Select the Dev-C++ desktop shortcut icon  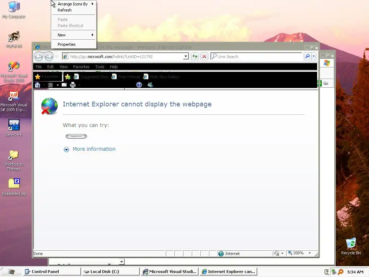14,128
